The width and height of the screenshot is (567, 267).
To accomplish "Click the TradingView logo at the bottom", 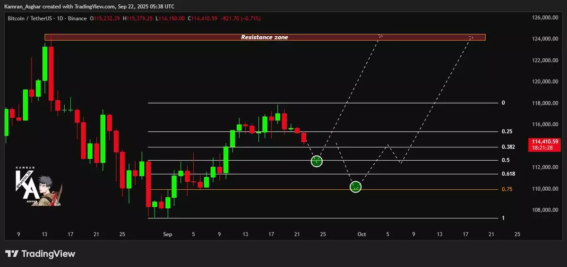I will pyautogui.click(x=40, y=254).
